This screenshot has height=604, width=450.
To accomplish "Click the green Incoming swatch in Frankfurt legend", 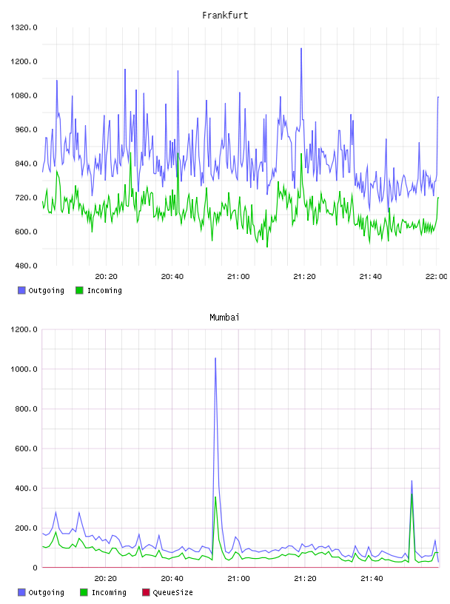I will [x=79, y=290].
